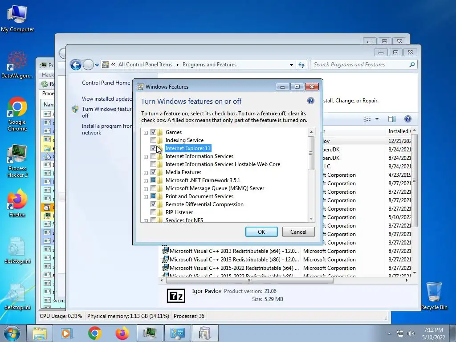Screen dimensions: 456x342
Task: Check IIS Hostable Web Core checkbox
Action: [153, 164]
